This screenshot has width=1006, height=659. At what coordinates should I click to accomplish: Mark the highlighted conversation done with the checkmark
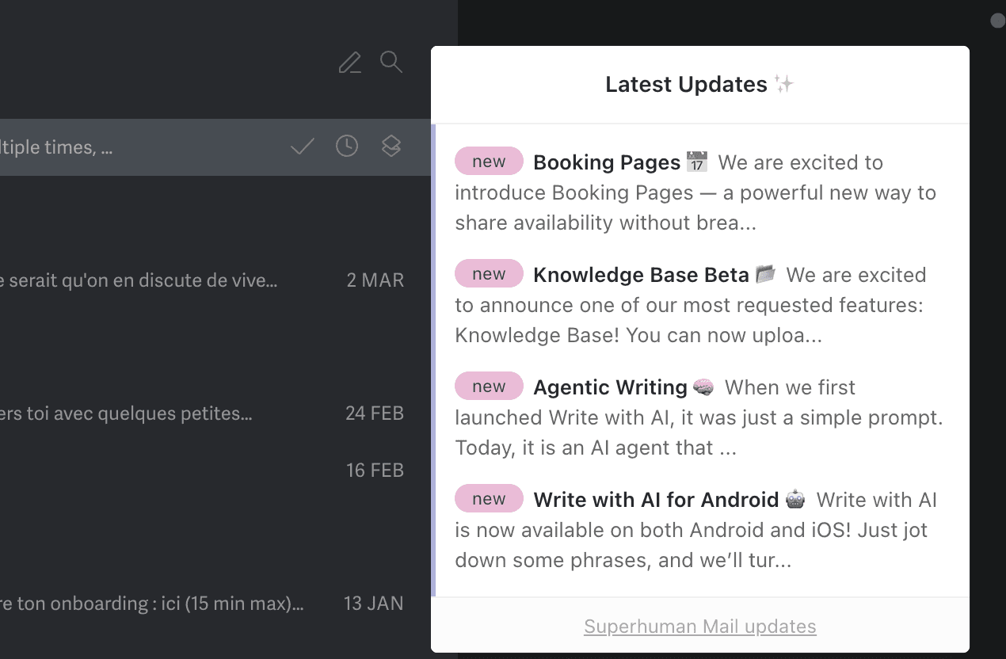pyautogui.click(x=302, y=147)
